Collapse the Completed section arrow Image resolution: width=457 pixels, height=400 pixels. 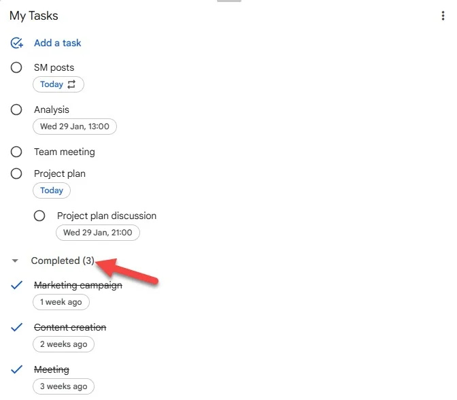15,261
